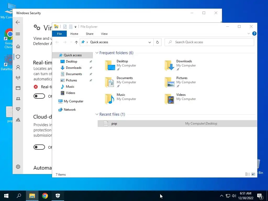Image resolution: width=268 pixels, height=201 pixels.
Task: Select Videos in the navigation pane
Action: tap(70, 93)
